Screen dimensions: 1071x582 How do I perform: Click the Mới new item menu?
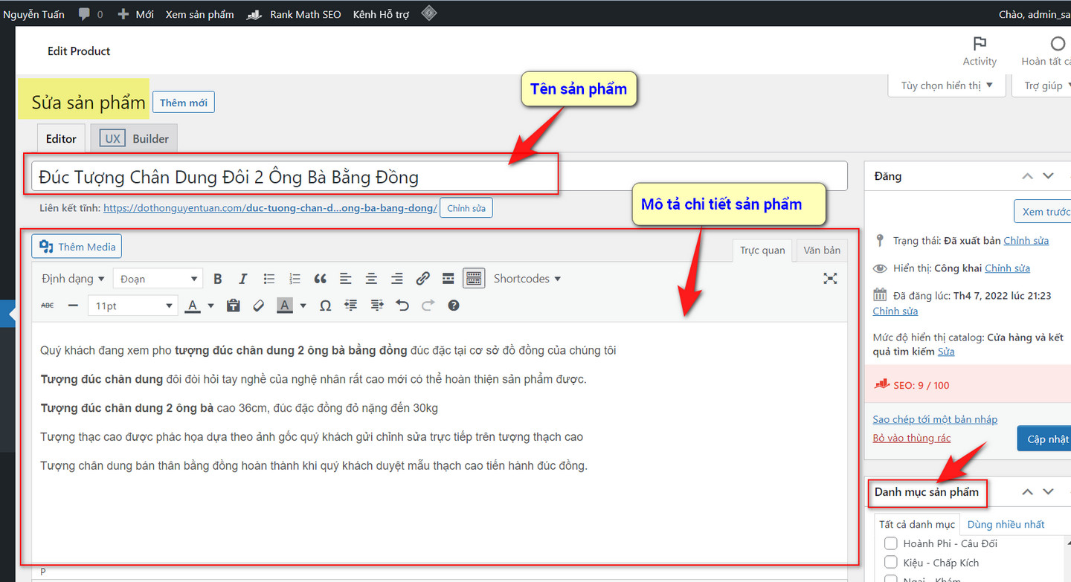coord(136,14)
